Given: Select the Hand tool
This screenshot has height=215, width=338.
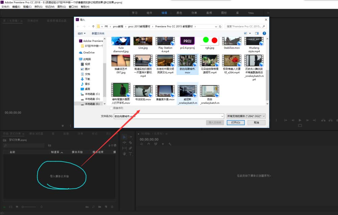Looking at the screenshot, I should (x=124, y=154).
